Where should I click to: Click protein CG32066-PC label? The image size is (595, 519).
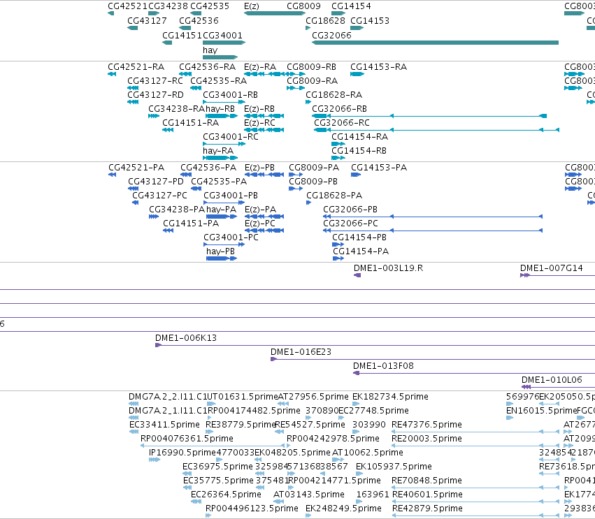pos(350,224)
